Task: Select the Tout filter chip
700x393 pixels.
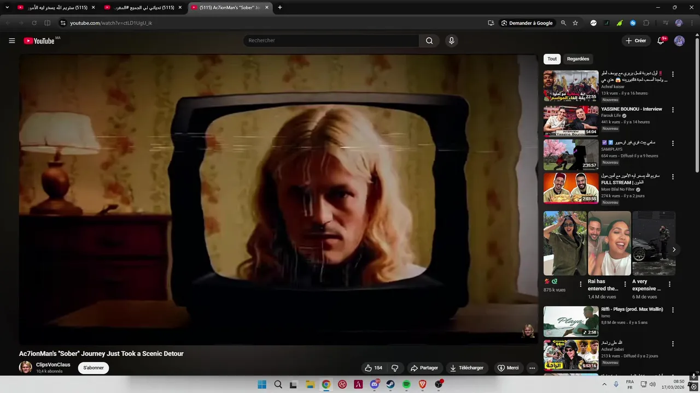Action: (552, 59)
